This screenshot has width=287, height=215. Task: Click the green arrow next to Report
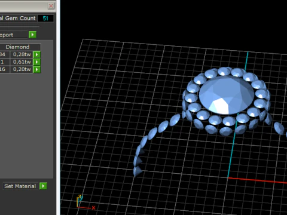click(x=32, y=35)
